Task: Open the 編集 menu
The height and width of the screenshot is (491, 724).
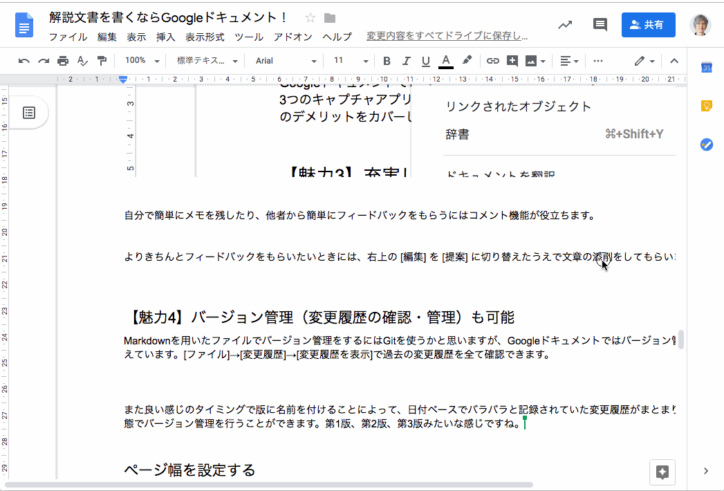Action: coord(107,37)
